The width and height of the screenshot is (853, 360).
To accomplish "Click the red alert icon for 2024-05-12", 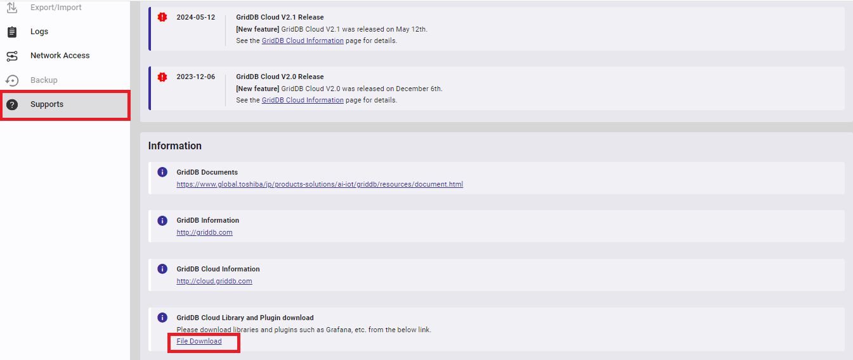I will (162, 17).
